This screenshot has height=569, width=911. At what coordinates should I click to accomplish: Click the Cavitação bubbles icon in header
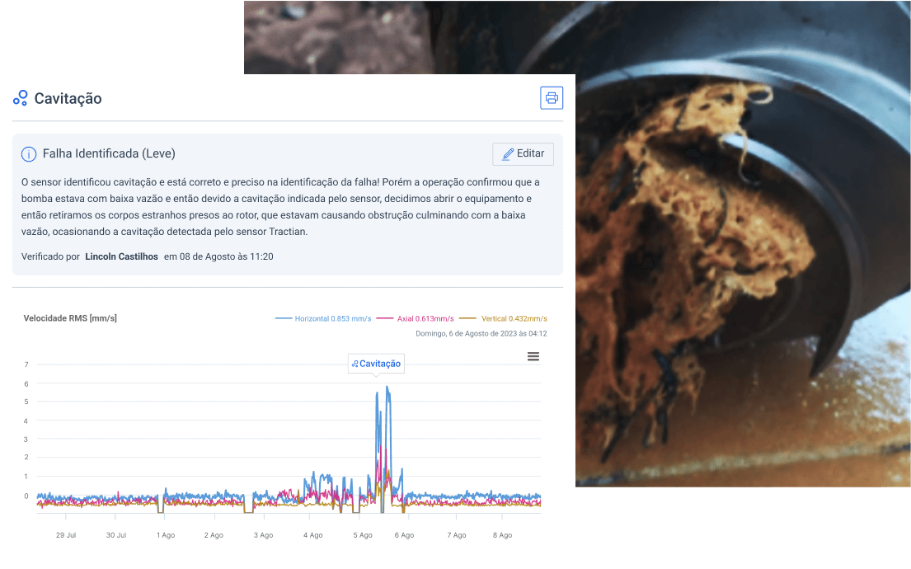pyautogui.click(x=21, y=98)
